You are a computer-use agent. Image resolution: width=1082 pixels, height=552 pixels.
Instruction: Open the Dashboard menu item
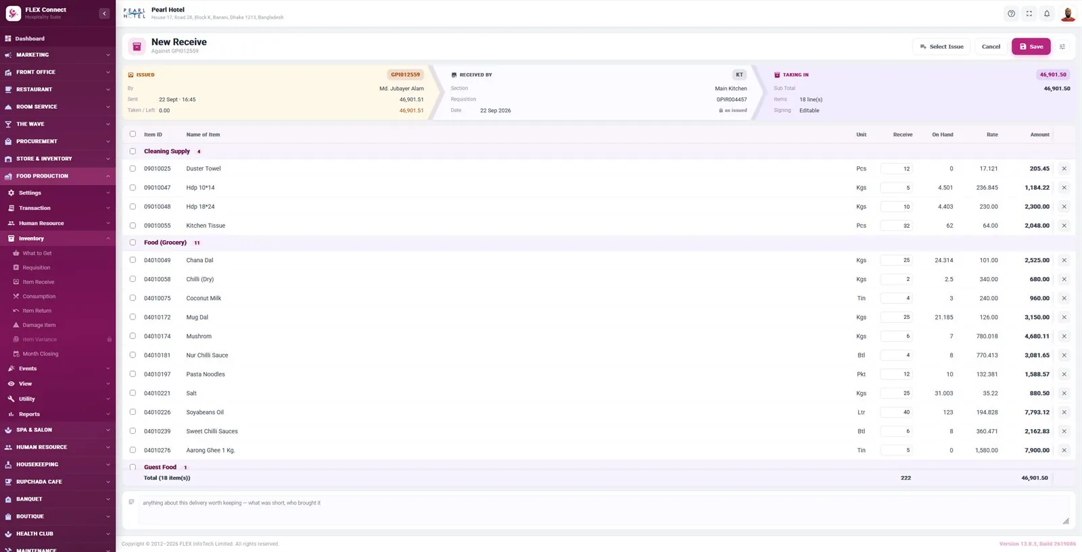pos(57,39)
